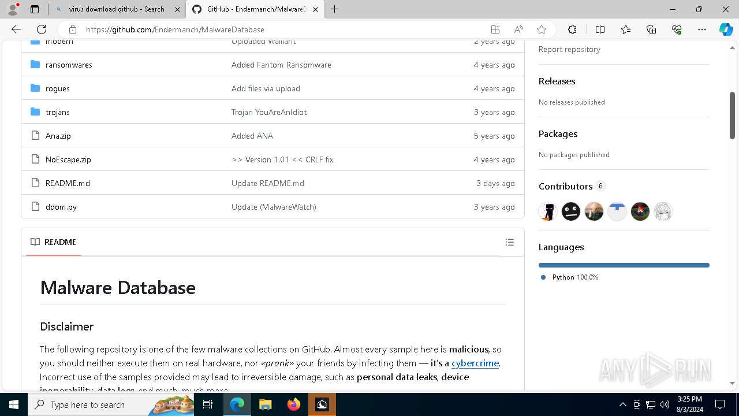The image size is (739, 416).
Task: Click Report repository link
Action: [x=569, y=49]
